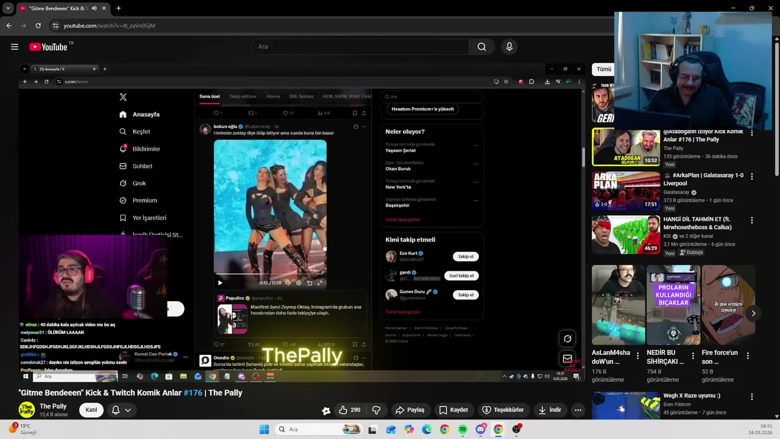Go to the YouTube home logo
This screenshot has width=780, height=439.
point(48,47)
